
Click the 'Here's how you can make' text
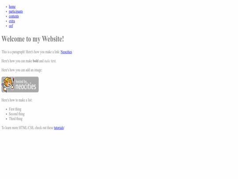[x=17, y=61]
